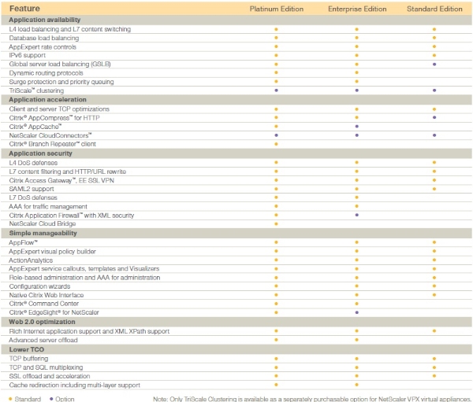
Task: Click the 'Enterprise Edition' column header
Action: 357,9
